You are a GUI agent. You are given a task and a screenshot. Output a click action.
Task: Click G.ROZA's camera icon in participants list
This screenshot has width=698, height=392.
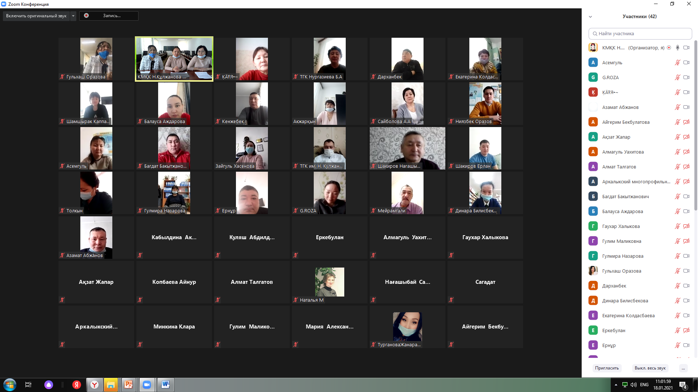686,77
